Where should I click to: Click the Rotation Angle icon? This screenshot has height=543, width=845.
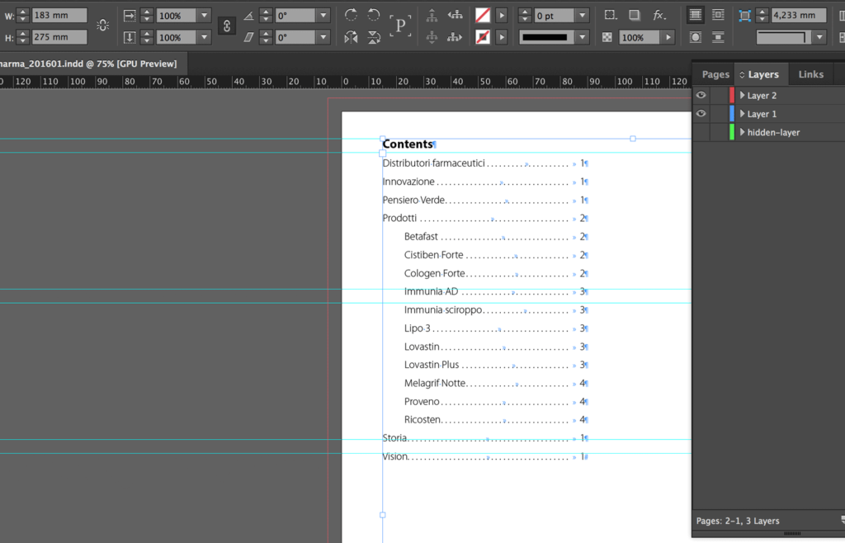(248, 16)
